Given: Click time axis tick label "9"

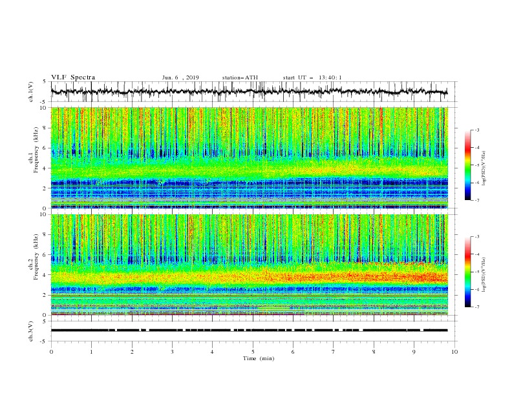Looking at the screenshot, I should 414,352.
